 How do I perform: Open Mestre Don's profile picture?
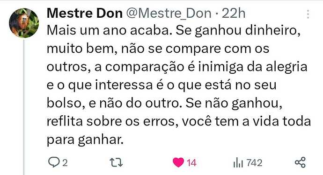click(x=24, y=23)
